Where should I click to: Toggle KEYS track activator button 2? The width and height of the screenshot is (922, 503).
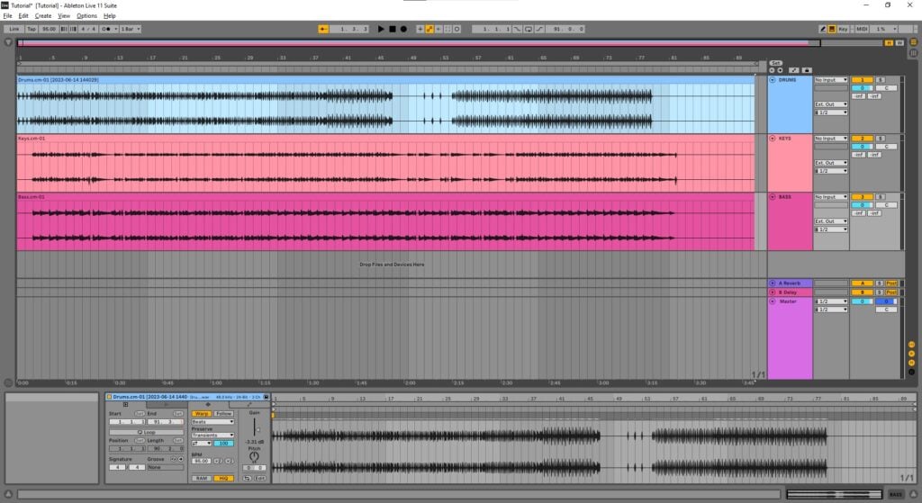point(862,139)
